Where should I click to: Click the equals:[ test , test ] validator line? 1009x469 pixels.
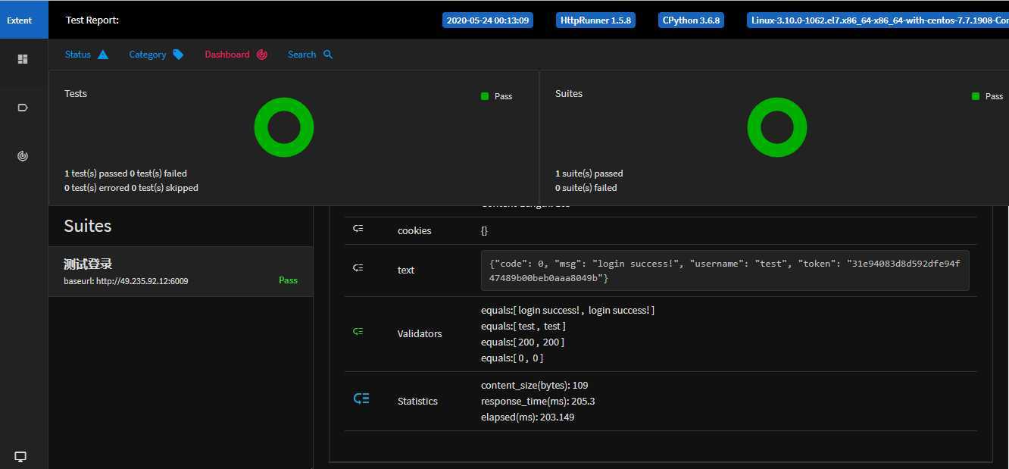point(523,326)
